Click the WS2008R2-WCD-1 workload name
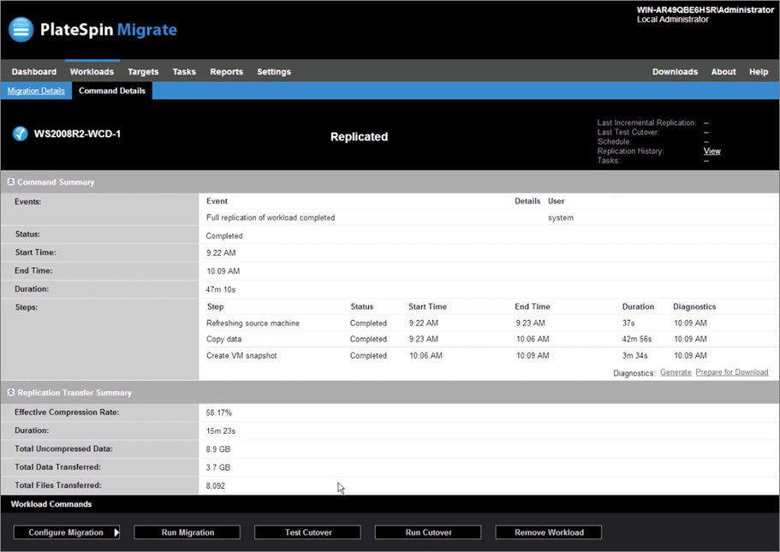Viewport: 780px width, 552px height. [x=77, y=134]
